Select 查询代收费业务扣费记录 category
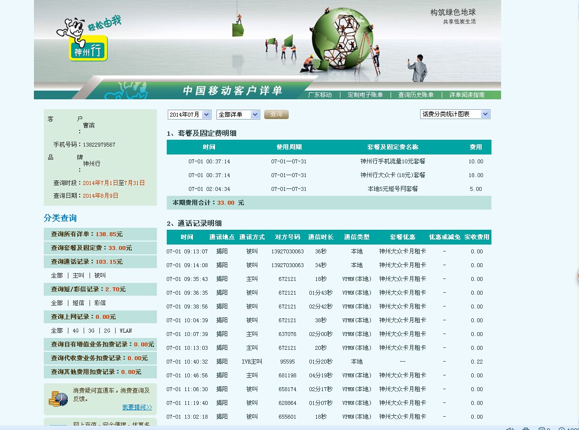The height and width of the screenshot is (430, 579). [100, 358]
